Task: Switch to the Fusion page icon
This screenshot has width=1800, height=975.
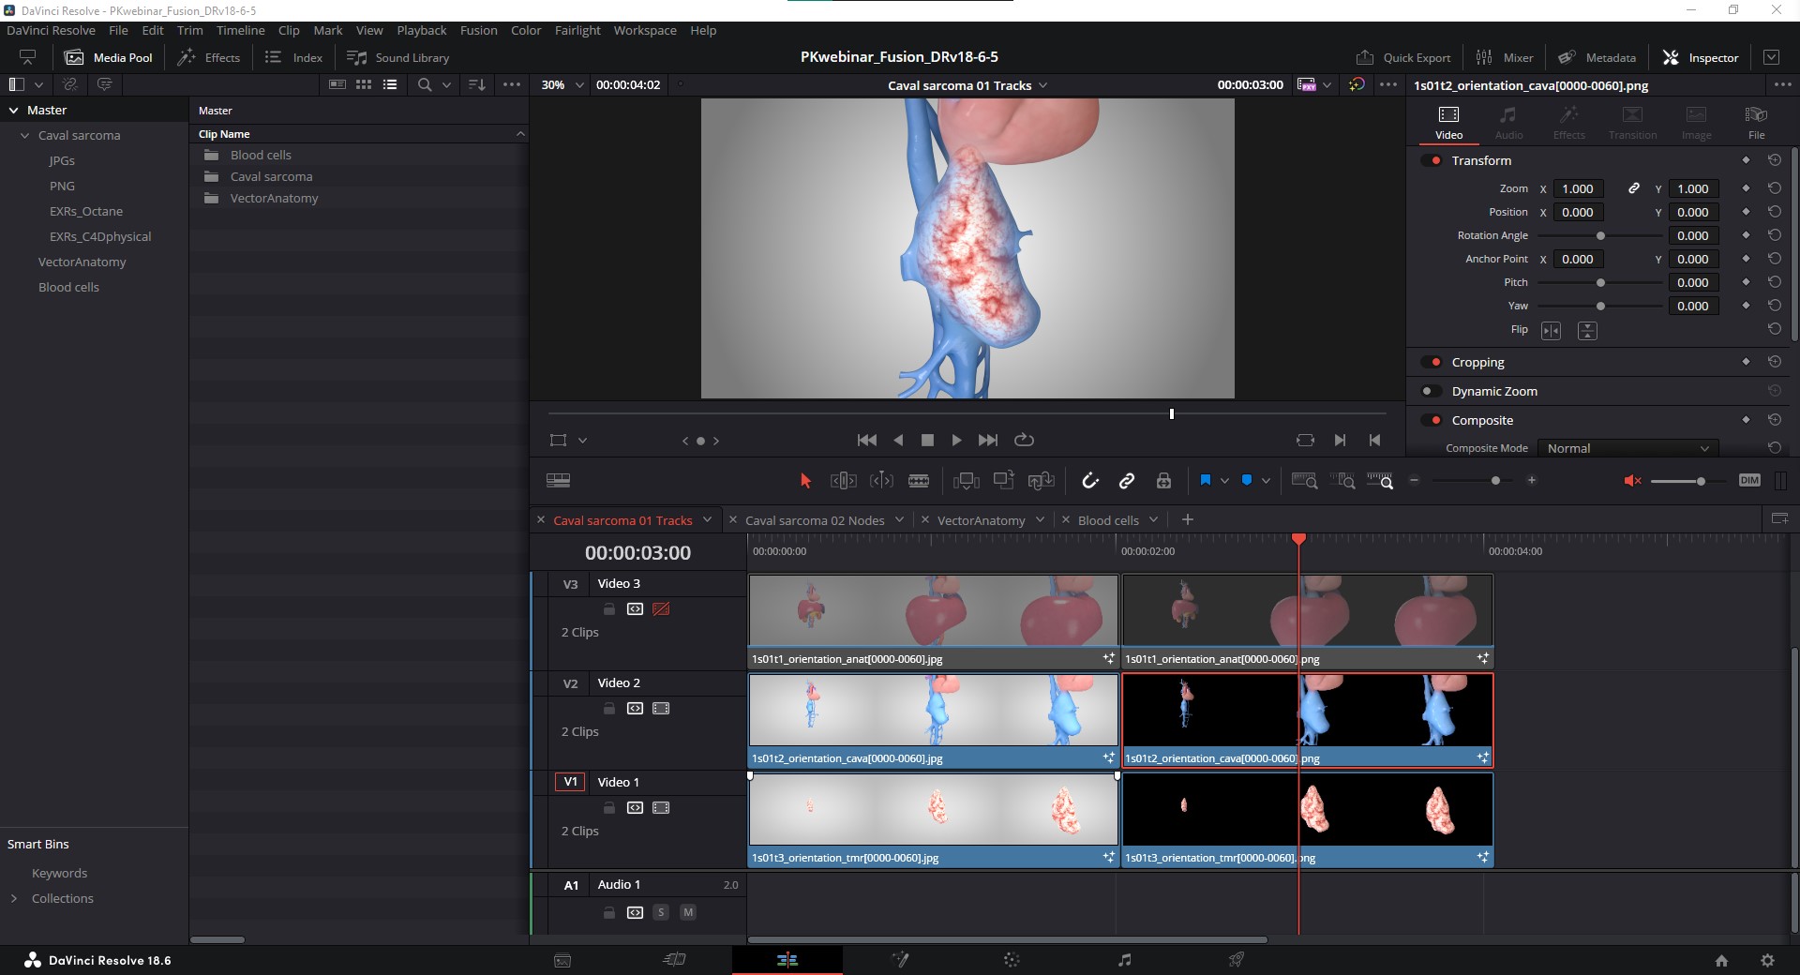Action: click(x=900, y=959)
